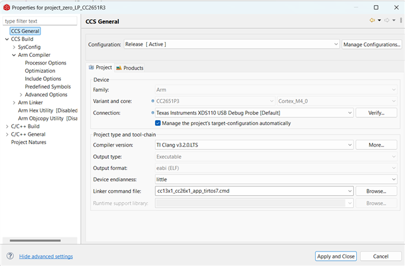Screen dimensions: 405x266
Task: Click the Hide advanced settings link
Action: [x=46, y=256]
